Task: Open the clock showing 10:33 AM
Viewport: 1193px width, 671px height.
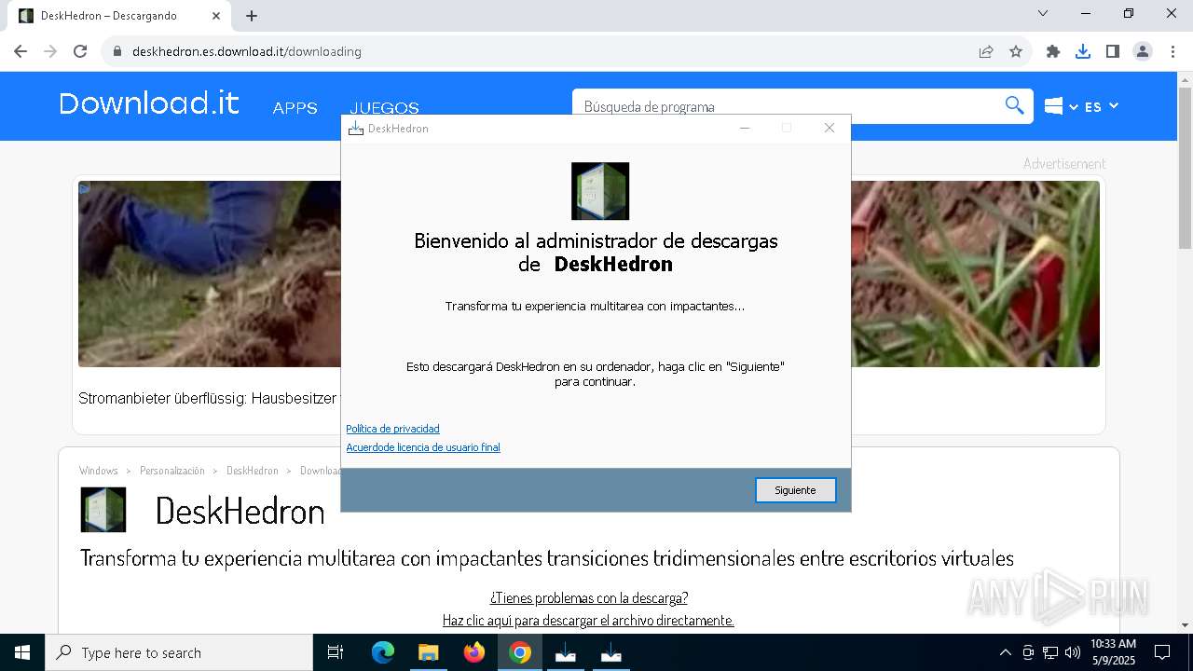Action: (1113, 652)
